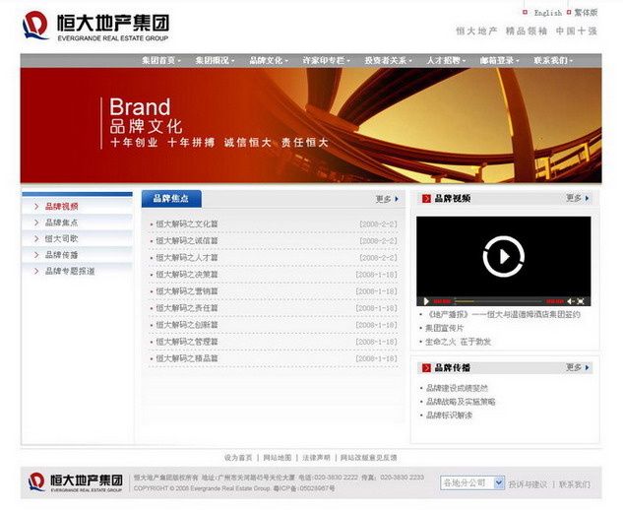
Task: Click red arrow icon beside 品牌传播 header
Action: tap(426, 368)
